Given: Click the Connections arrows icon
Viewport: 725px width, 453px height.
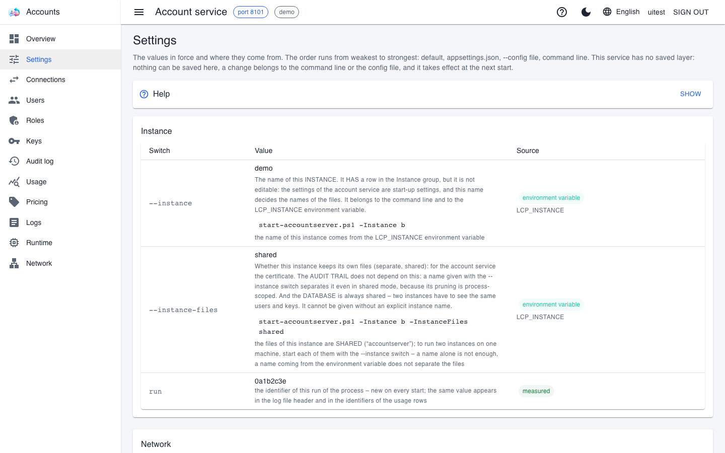Looking at the screenshot, I should [14, 80].
